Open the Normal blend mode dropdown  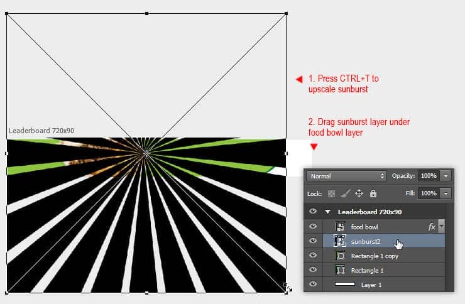346,176
